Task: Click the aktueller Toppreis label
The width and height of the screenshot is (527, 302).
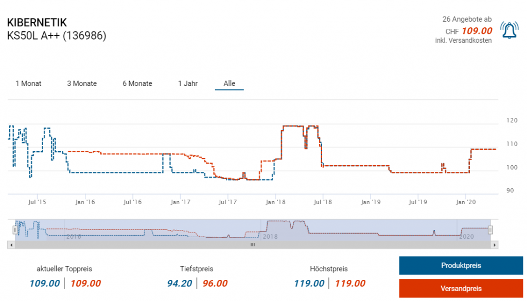Action: [64, 269]
